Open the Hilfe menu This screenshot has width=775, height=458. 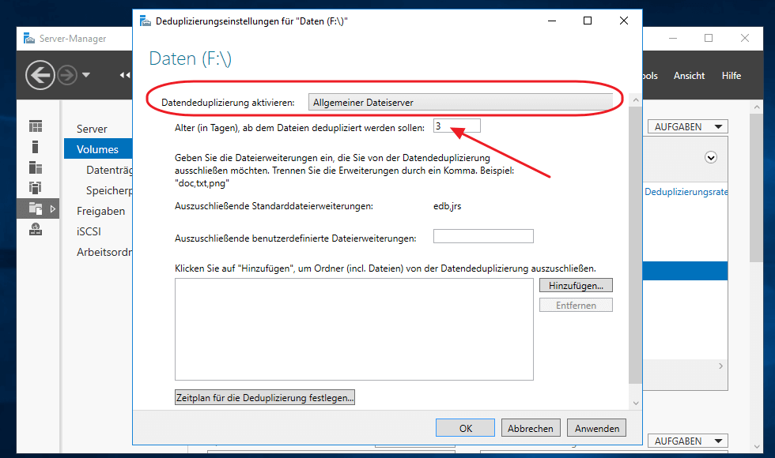click(731, 76)
